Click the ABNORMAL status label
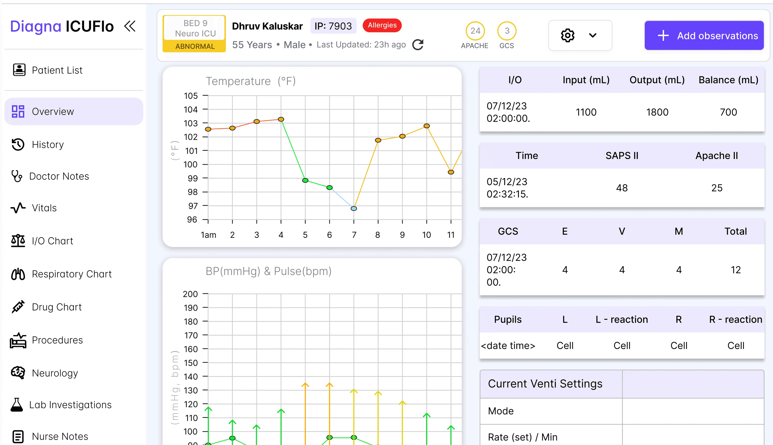 tap(195, 46)
